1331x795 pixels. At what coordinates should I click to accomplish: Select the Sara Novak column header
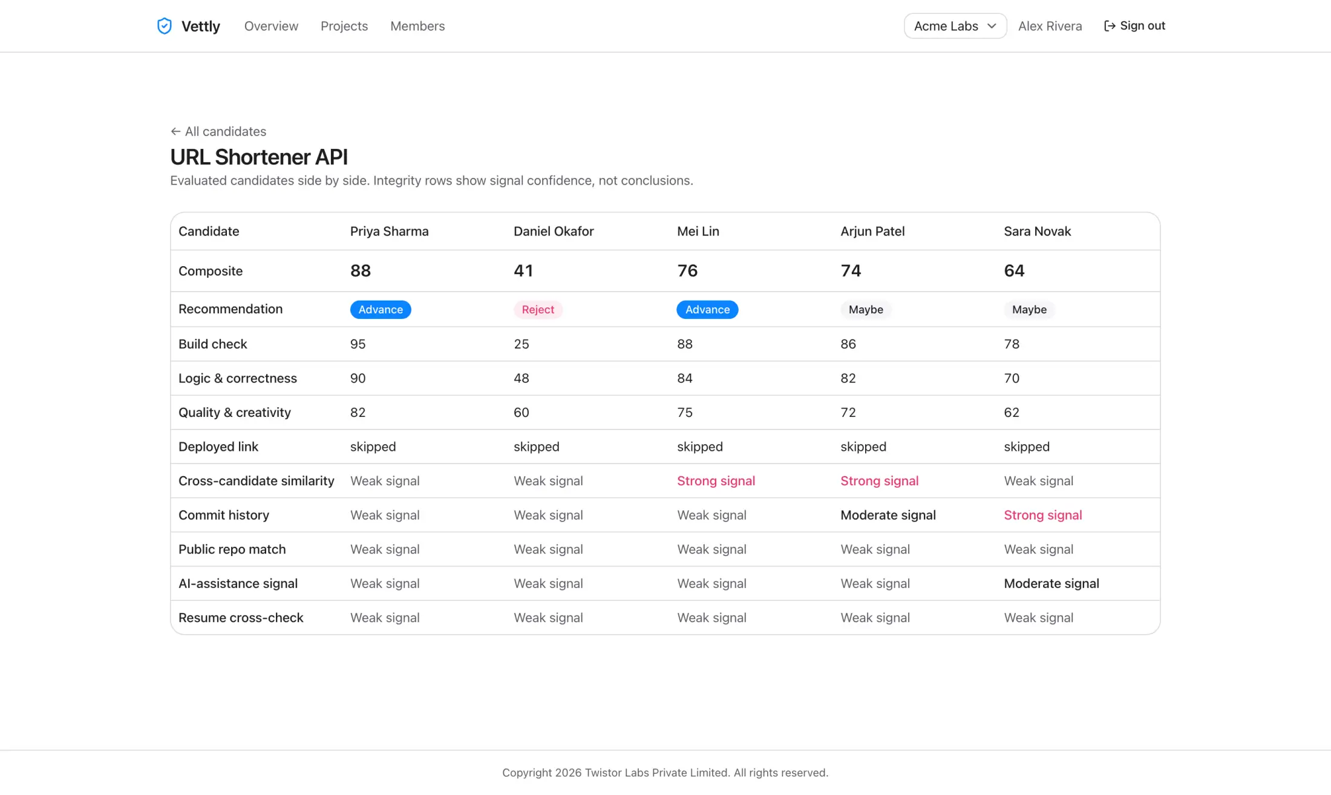(1037, 231)
